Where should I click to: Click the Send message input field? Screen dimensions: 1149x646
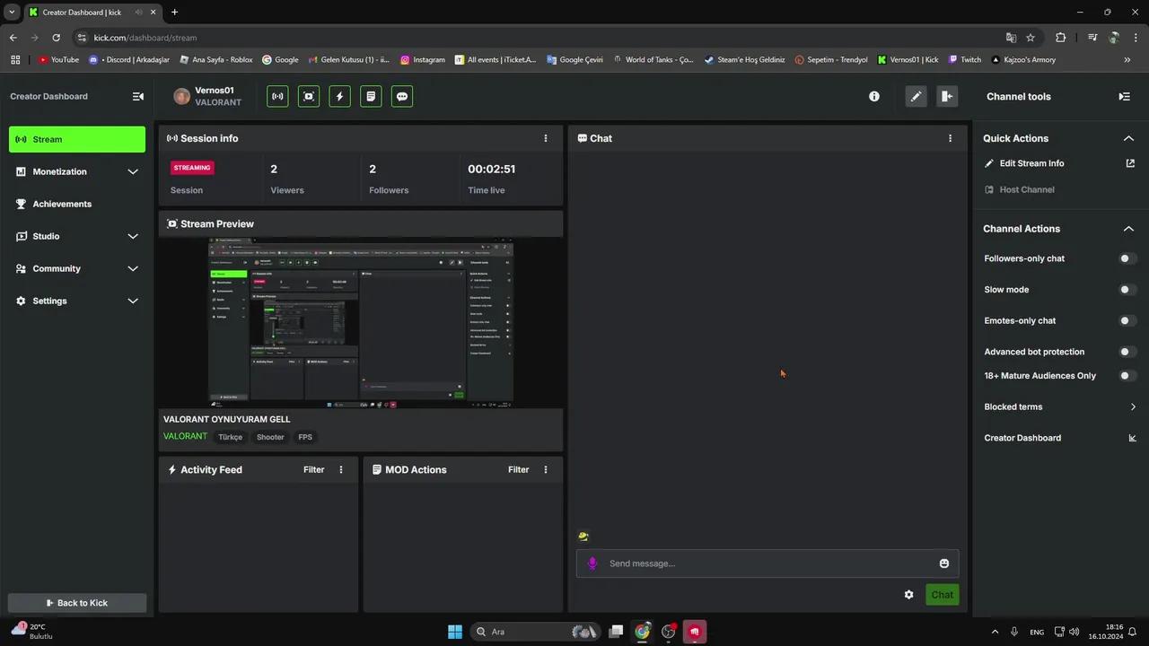(767, 563)
